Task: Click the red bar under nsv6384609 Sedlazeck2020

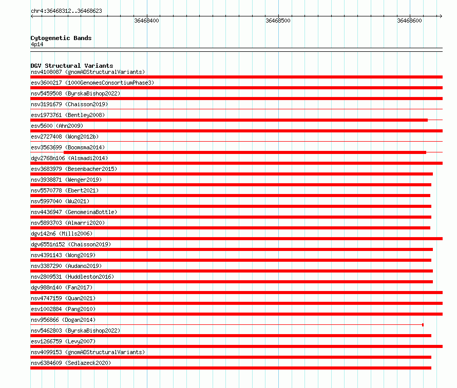Action: (x=231, y=368)
